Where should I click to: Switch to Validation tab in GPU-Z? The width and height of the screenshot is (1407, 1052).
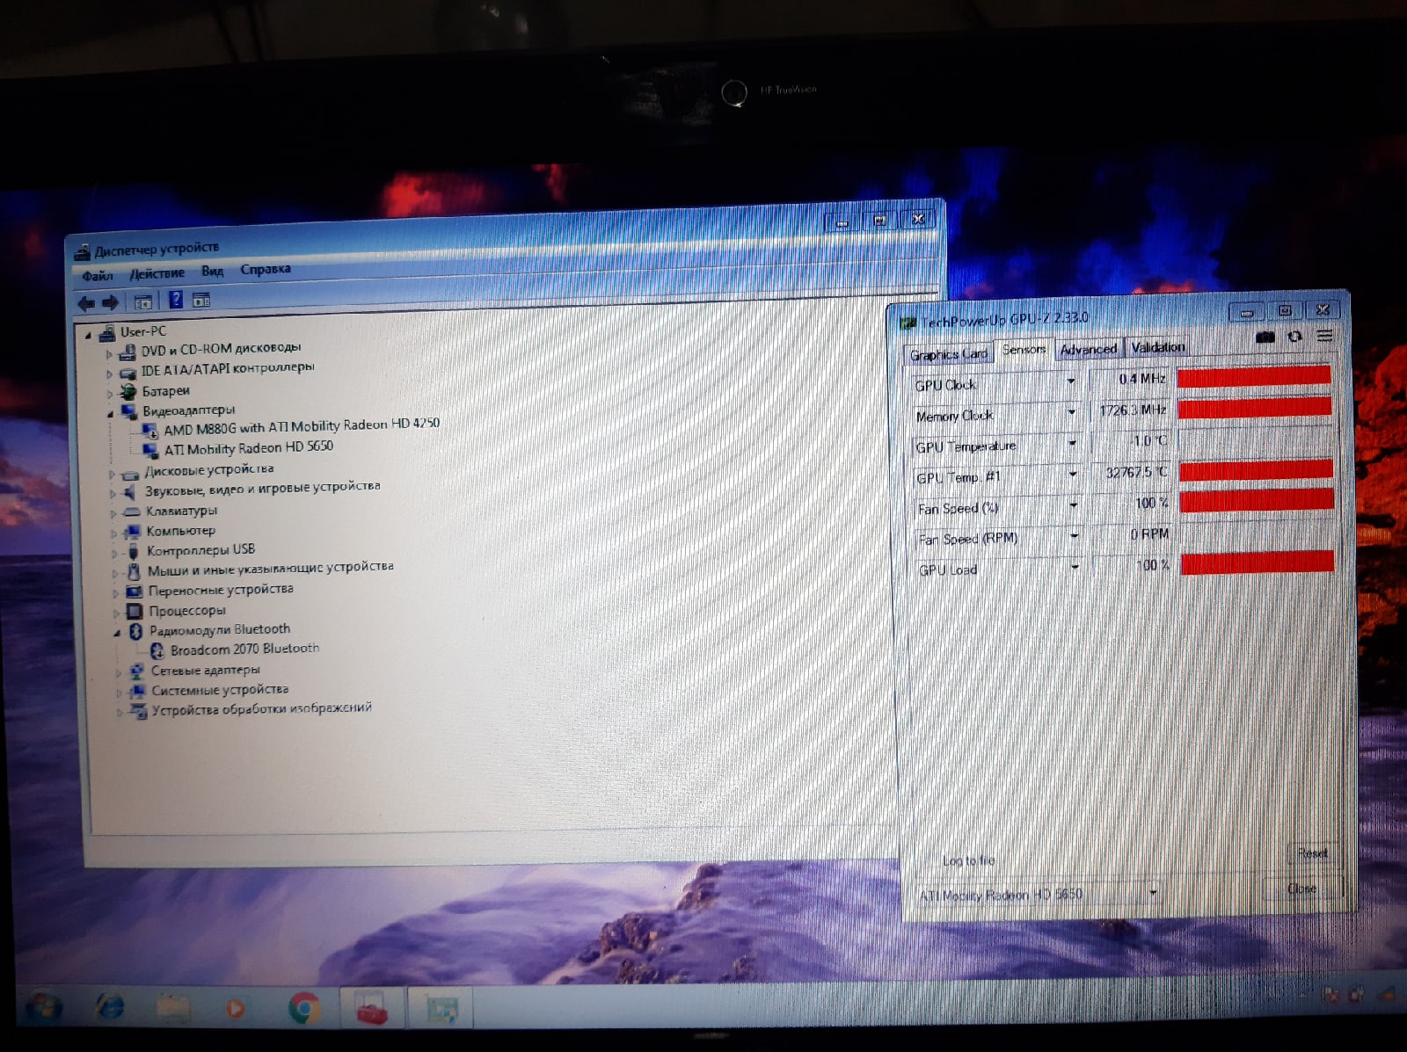tap(1157, 347)
